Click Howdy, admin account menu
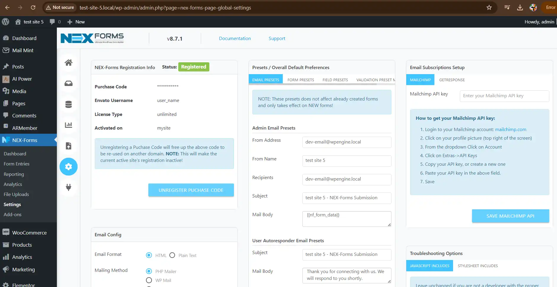 tap(539, 22)
